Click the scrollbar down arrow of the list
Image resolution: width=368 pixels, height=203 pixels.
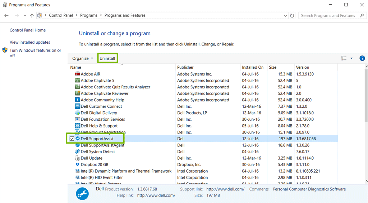coord(366,181)
